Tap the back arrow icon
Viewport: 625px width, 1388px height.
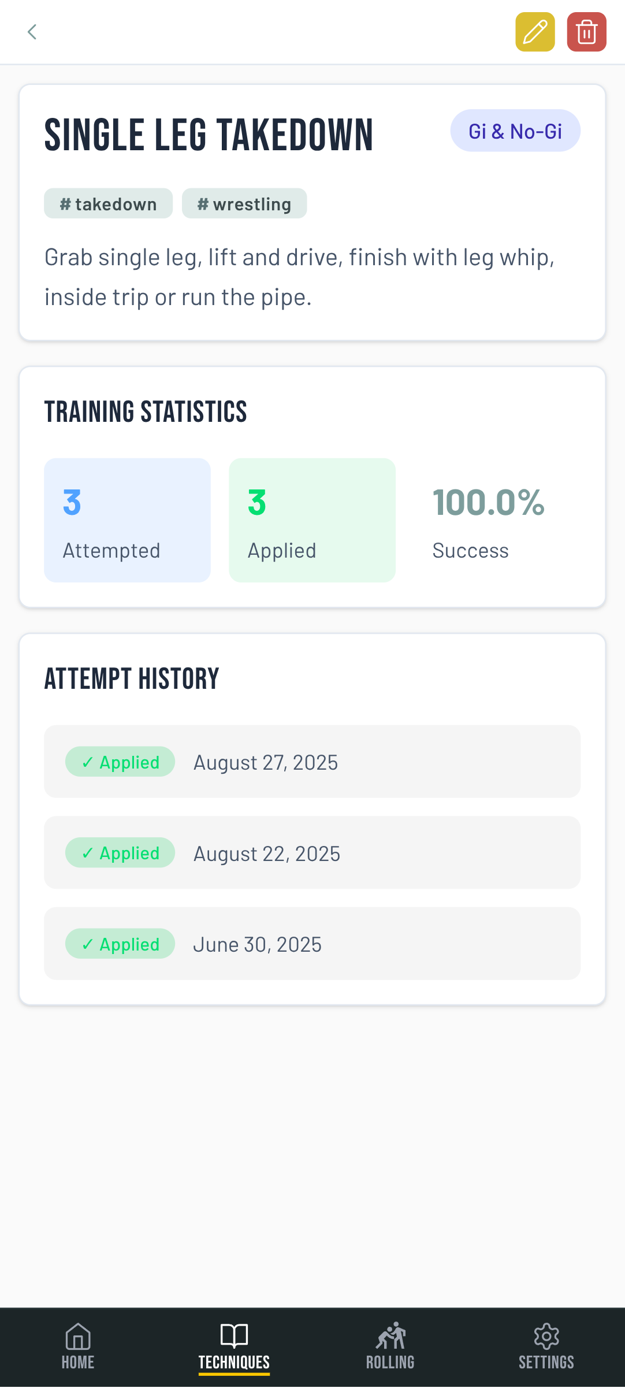coord(32,32)
